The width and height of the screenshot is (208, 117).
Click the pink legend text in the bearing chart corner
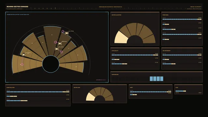101,80
